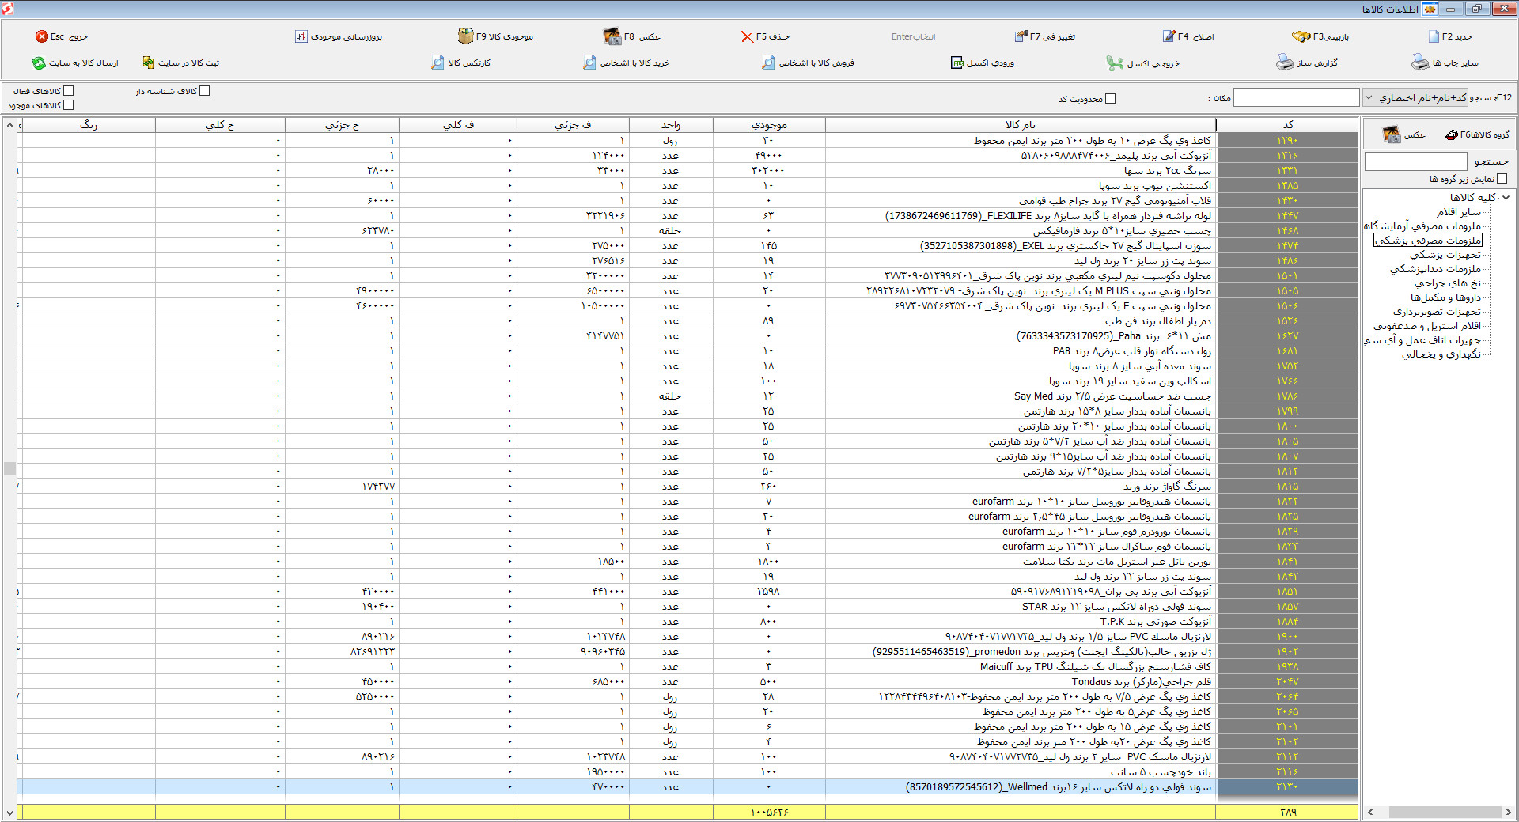Click the بازبینی F3 review icon
The width and height of the screenshot is (1519, 822).
1301,36
